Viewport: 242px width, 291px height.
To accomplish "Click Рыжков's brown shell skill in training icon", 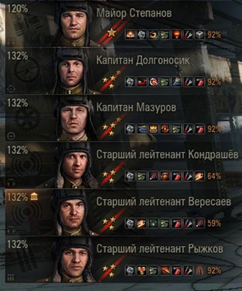I will 200,270.
